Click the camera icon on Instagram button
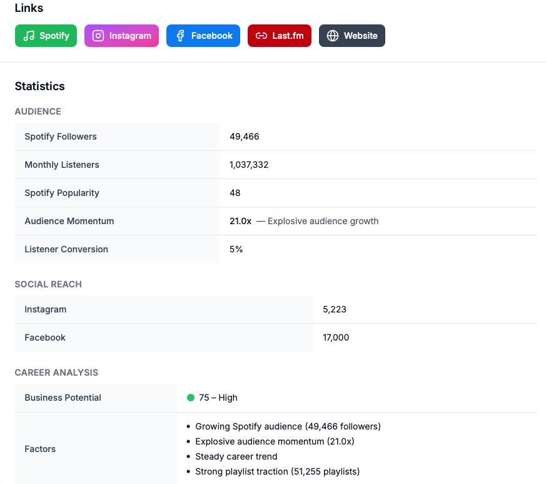This screenshot has width=546, height=484. pos(98,36)
